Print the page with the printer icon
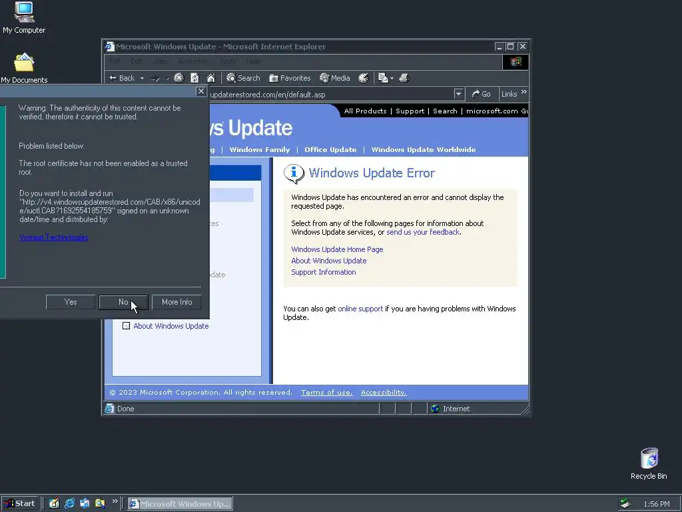Image resolution: width=682 pixels, height=512 pixels. pos(404,78)
